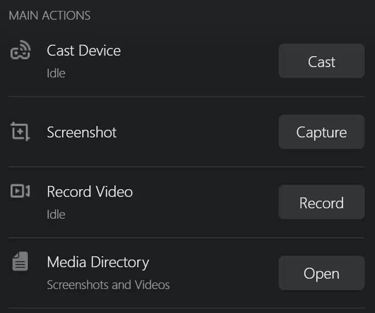The height and width of the screenshot is (313, 375).
Task: Select the Screenshot title text
Action: click(82, 132)
